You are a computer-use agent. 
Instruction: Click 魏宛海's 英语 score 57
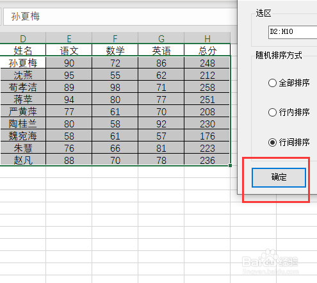tap(161, 136)
